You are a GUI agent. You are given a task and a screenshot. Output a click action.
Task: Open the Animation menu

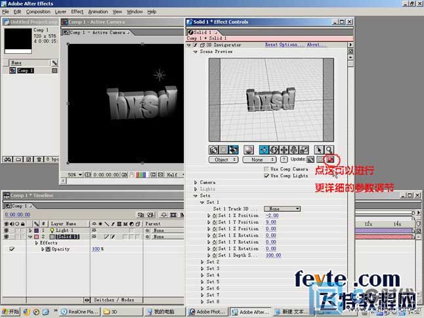[x=98, y=12]
